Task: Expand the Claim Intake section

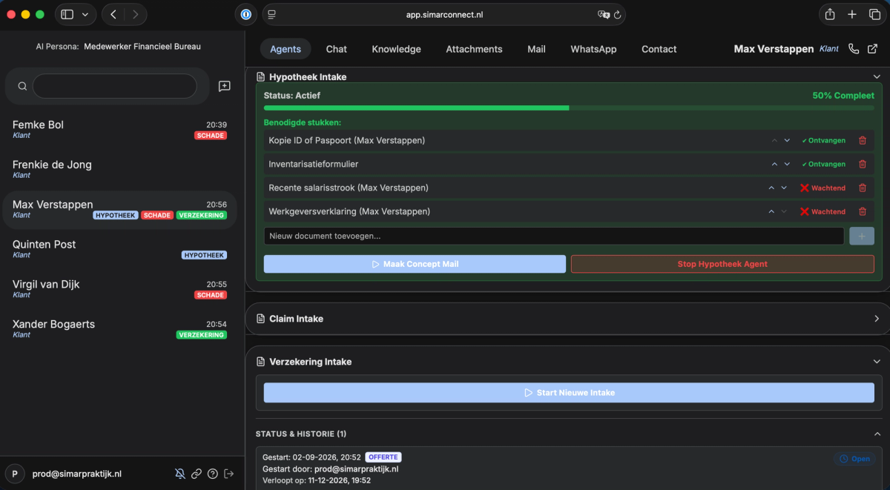Action: click(x=877, y=318)
